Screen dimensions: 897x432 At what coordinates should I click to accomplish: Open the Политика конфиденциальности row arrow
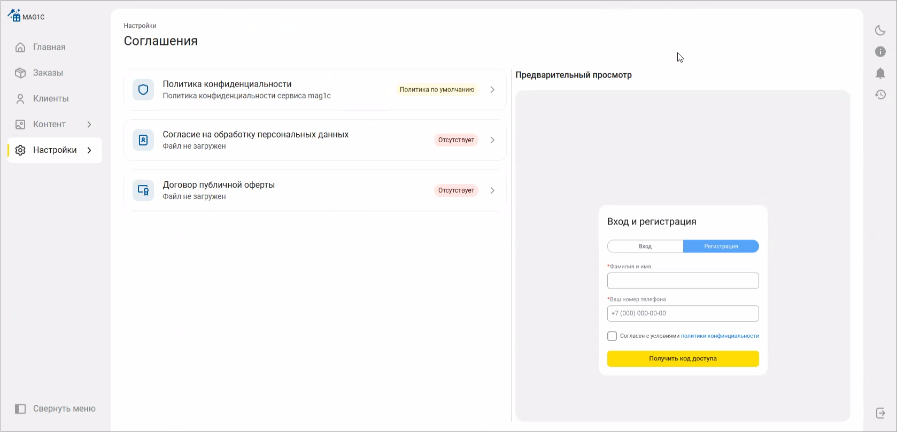(492, 89)
